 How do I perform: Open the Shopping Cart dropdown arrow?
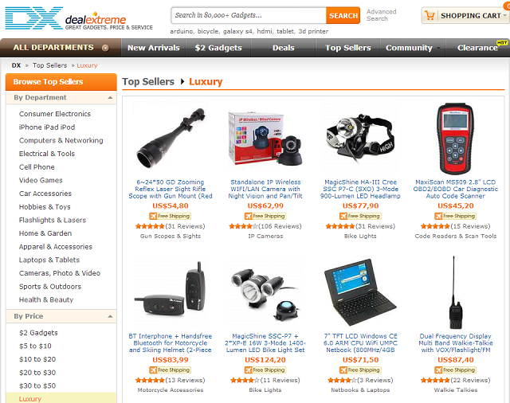(x=504, y=15)
